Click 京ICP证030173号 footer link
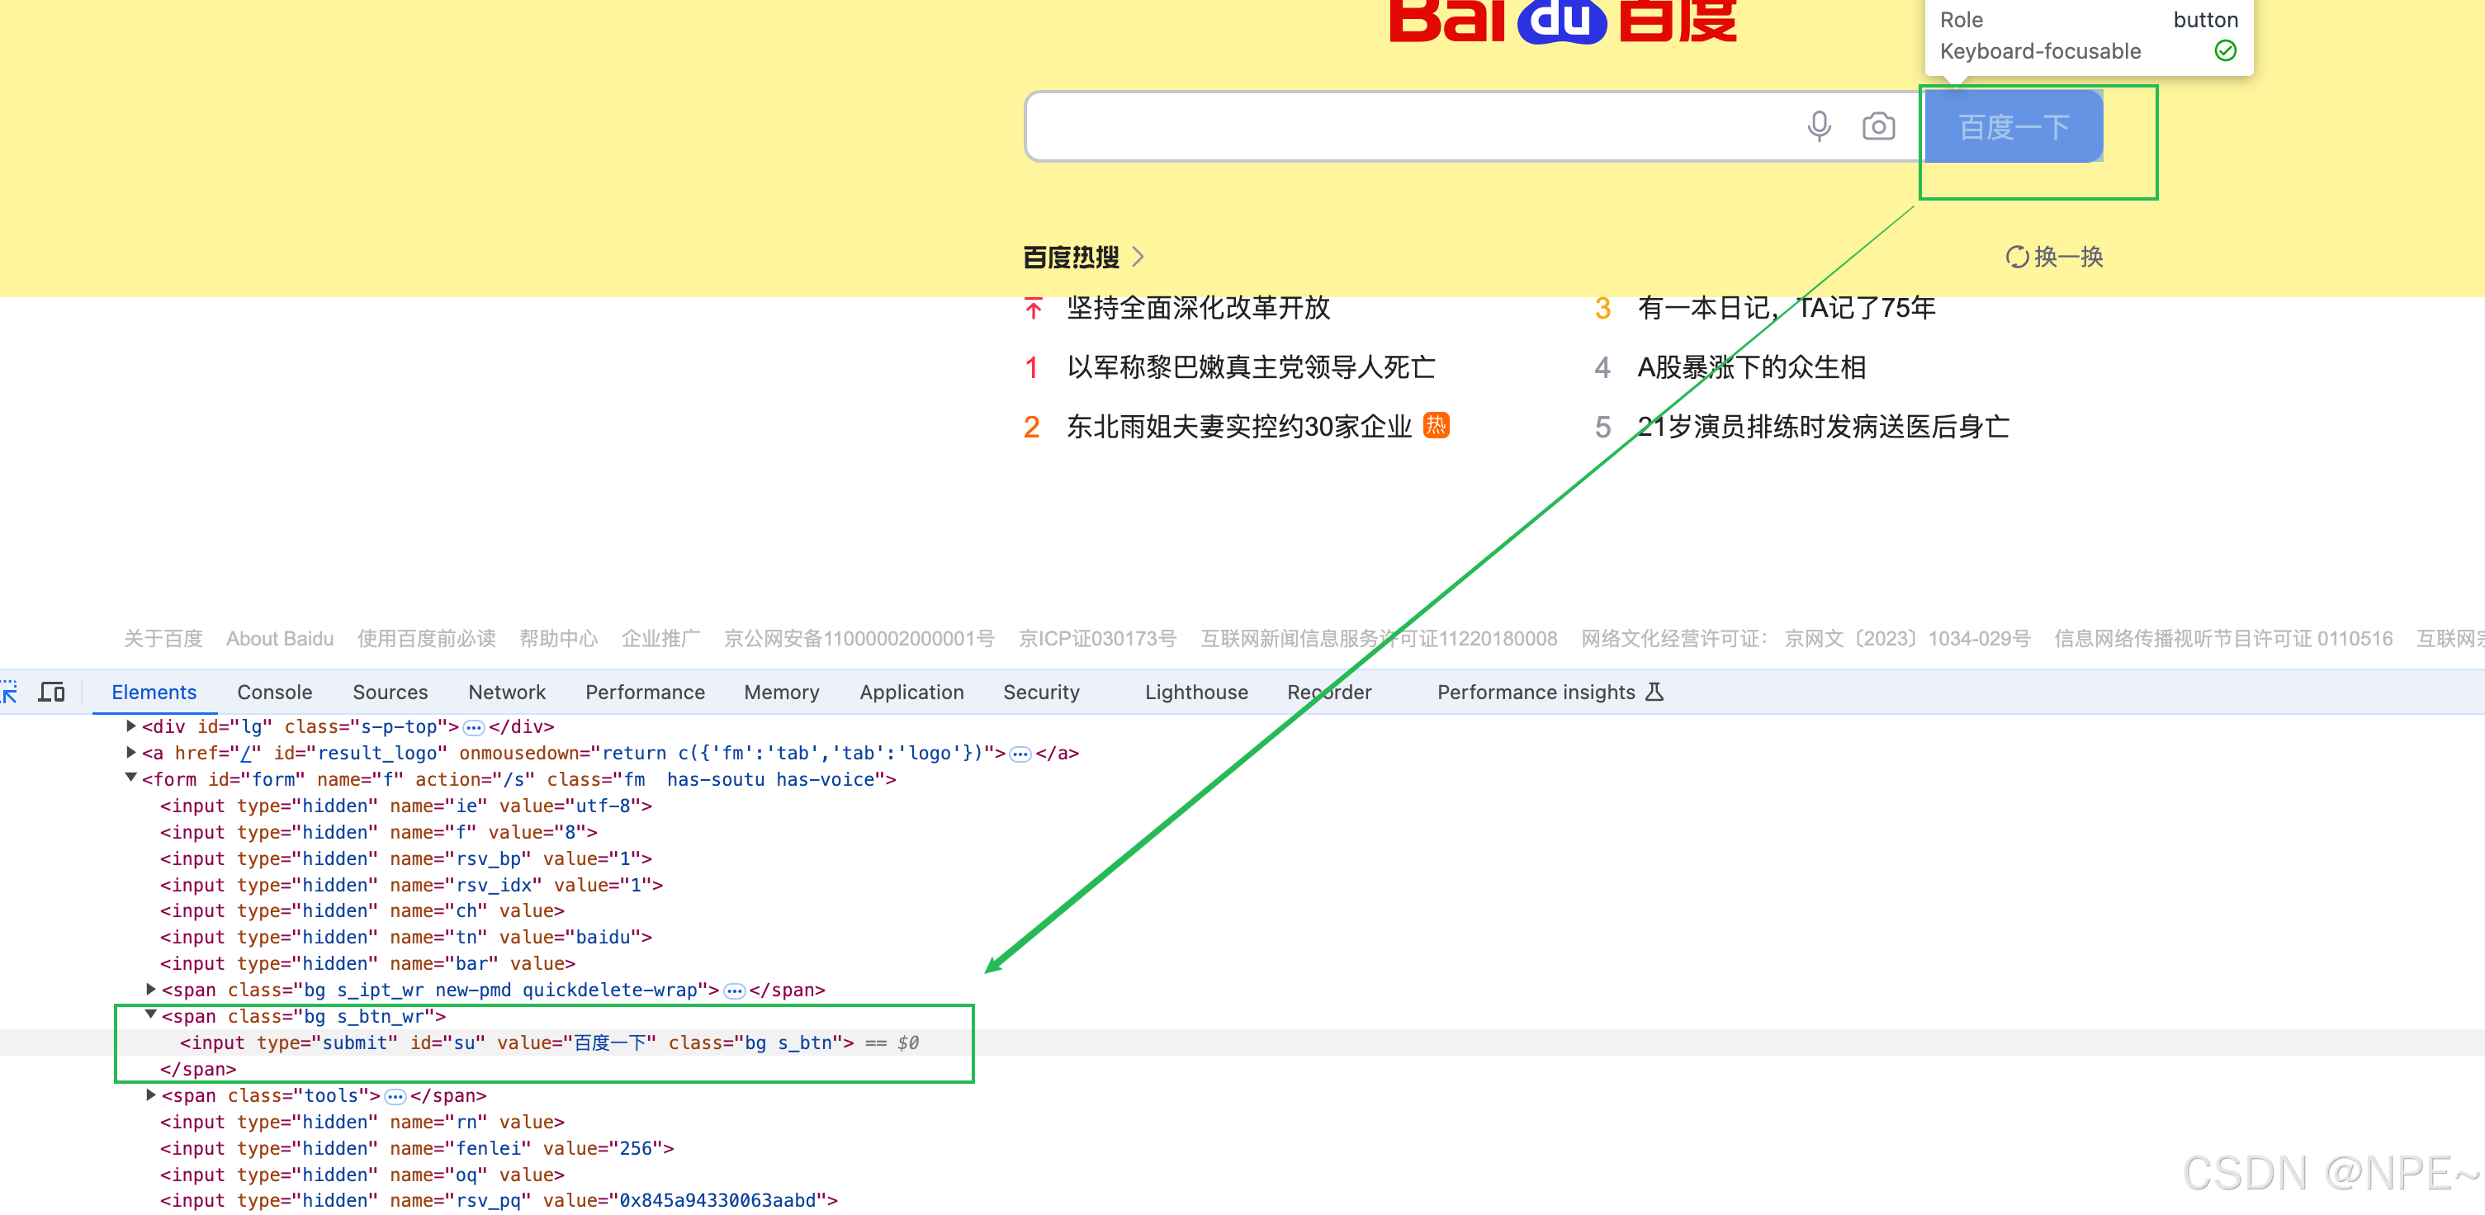 [1097, 638]
